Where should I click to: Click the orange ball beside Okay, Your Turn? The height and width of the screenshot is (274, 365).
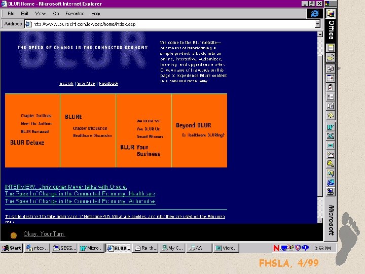[x=14, y=235]
